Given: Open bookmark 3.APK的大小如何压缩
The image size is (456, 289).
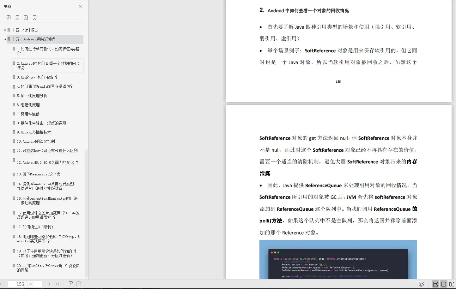Looking at the screenshot, I should coord(37,77).
